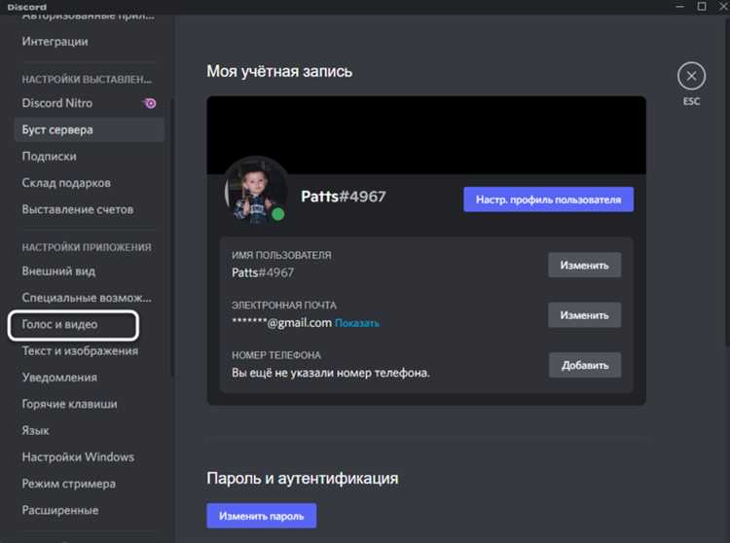This screenshot has width=730, height=543.
Task: Click the masked gmail.com address text
Action: [281, 322]
